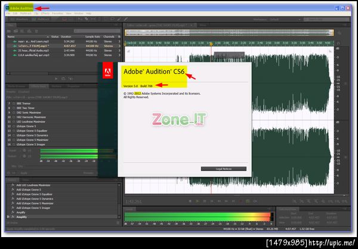358x249 pixels.
Task: Click the Apply button in Effects Rack
Action: click(x=24, y=173)
